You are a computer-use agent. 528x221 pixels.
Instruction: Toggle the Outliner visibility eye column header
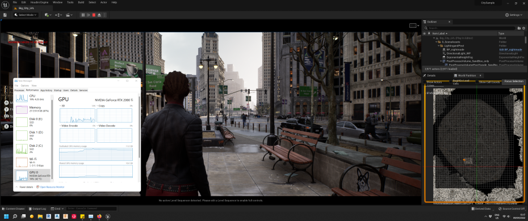point(424,33)
